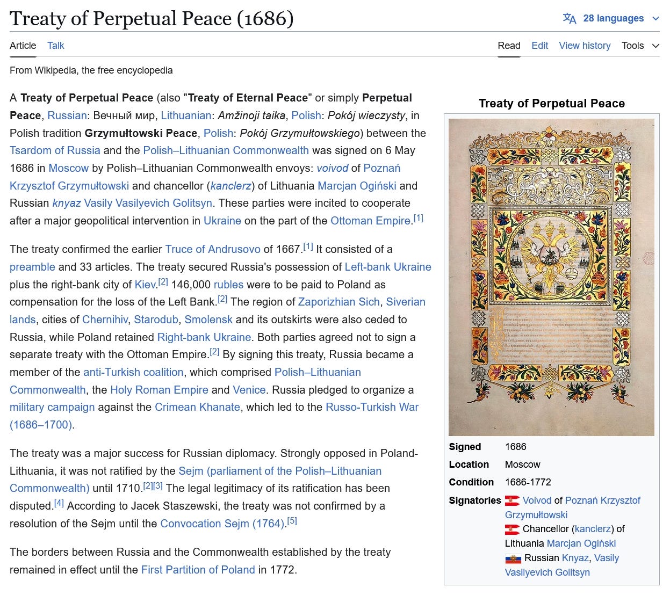Open the Edit tab
The height and width of the screenshot is (595, 670).
coord(539,46)
